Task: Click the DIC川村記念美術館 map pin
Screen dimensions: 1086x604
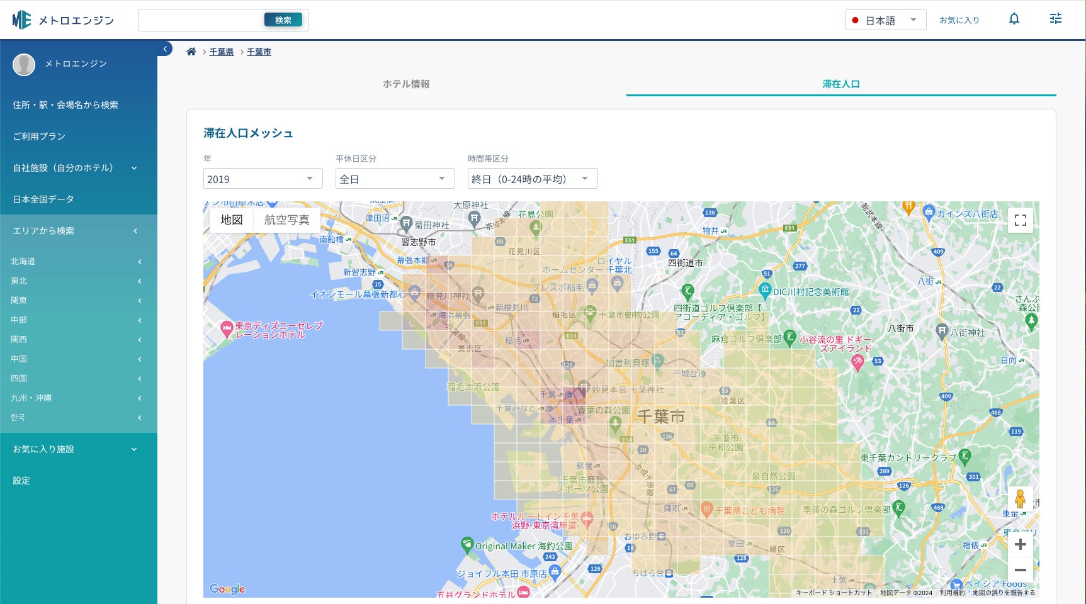Action: click(765, 291)
